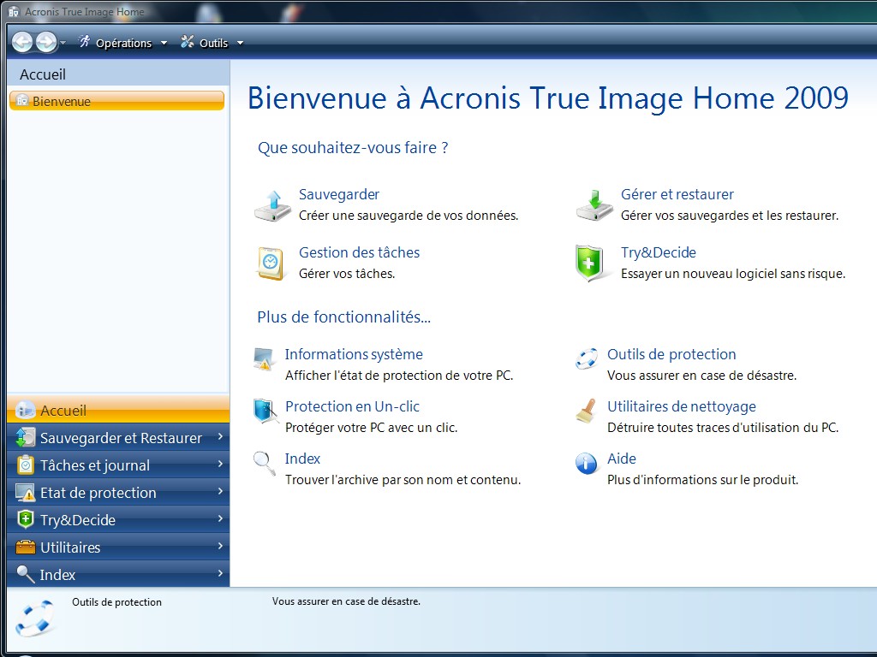The image size is (877, 657).
Task: Open the Gestion des tâches link
Action: coord(359,252)
